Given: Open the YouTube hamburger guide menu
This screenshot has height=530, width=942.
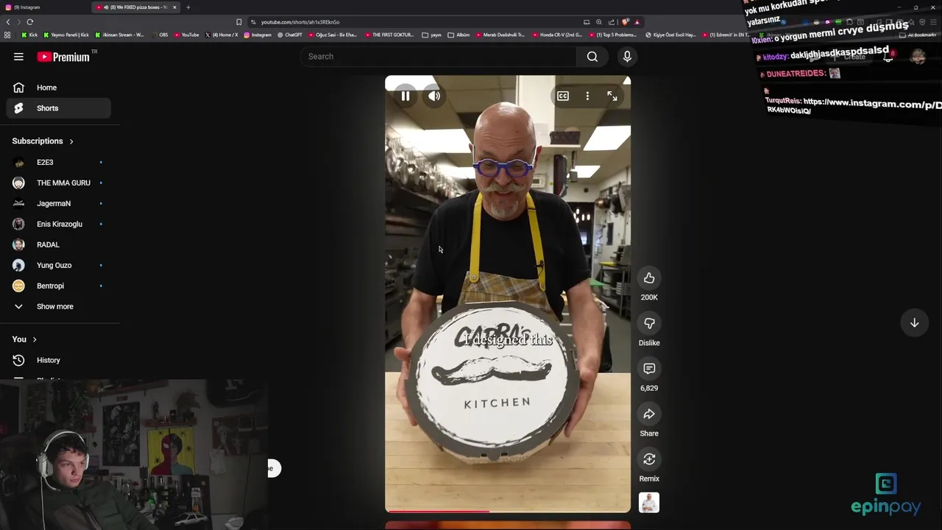Looking at the screenshot, I should tap(18, 57).
